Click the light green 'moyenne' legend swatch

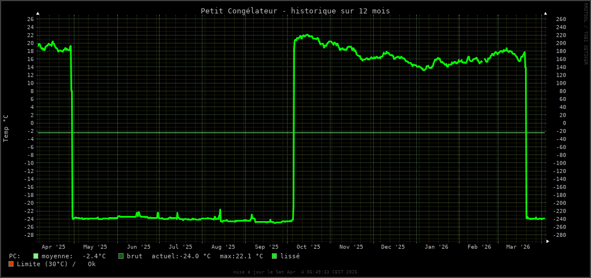coord(36,256)
